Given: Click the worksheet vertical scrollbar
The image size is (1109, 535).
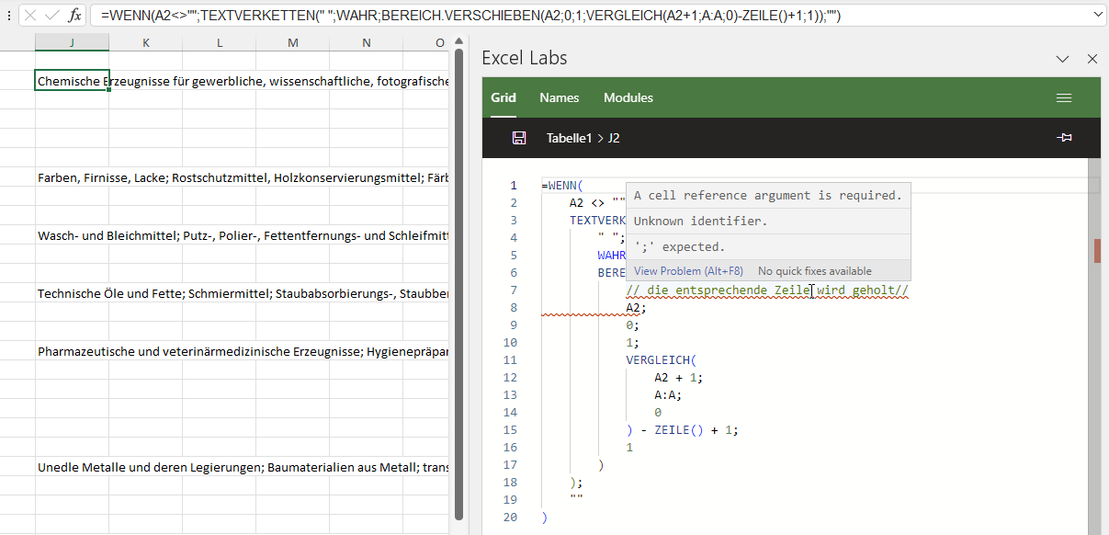Looking at the screenshot, I should tap(459, 276).
